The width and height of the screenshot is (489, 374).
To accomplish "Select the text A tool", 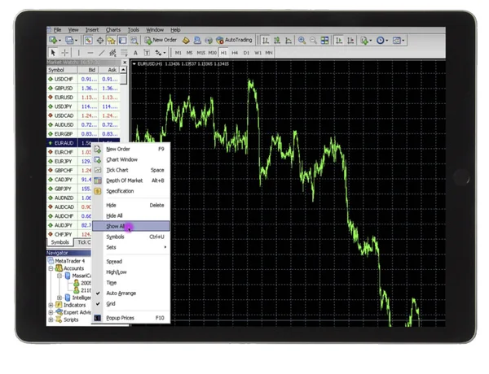I will coord(135,53).
